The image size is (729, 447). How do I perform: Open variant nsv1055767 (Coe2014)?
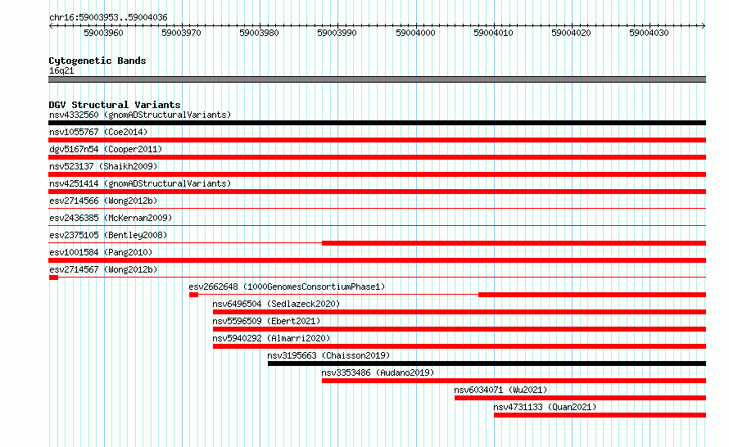click(x=98, y=132)
